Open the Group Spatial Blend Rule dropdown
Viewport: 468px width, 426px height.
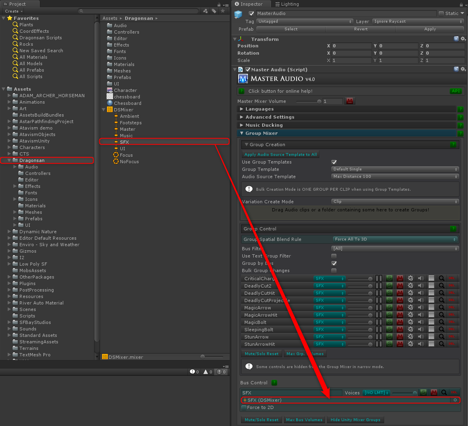click(x=395, y=239)
